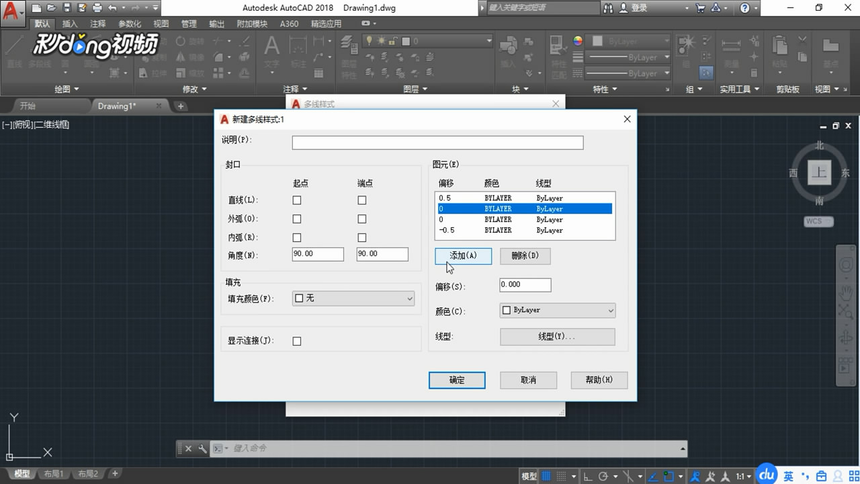Image resolution: width=860 pixels, height=484 pixels.
Task: Click the Cancel button
Action: 528,380
